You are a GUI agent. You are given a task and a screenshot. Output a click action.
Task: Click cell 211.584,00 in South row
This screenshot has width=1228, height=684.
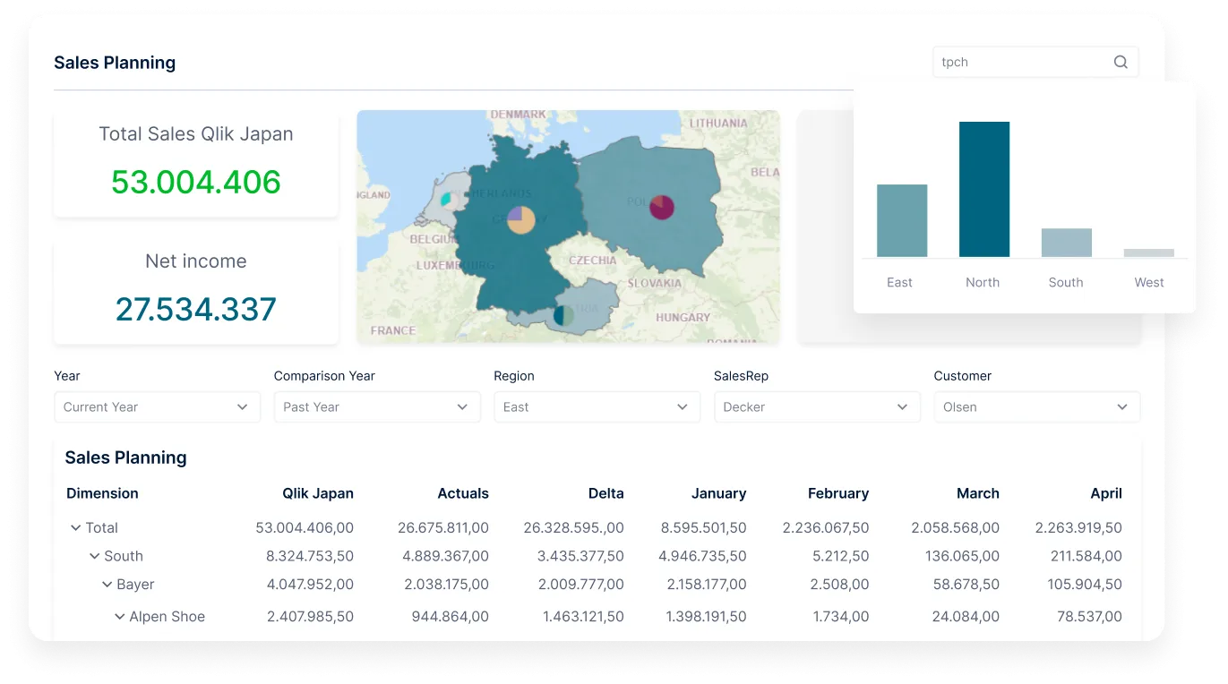pos(1086,556)
